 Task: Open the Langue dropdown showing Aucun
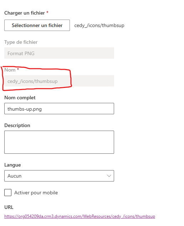pos(59,176)
